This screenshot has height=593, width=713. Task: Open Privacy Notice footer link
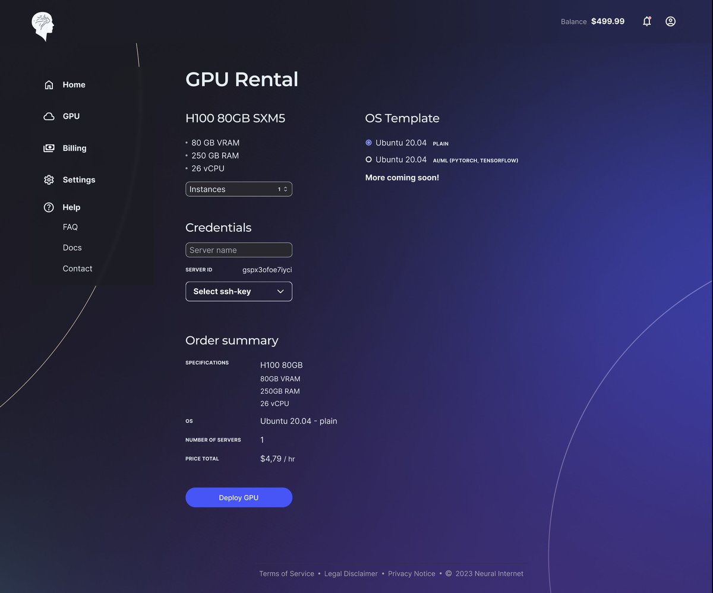coord(411,573)
